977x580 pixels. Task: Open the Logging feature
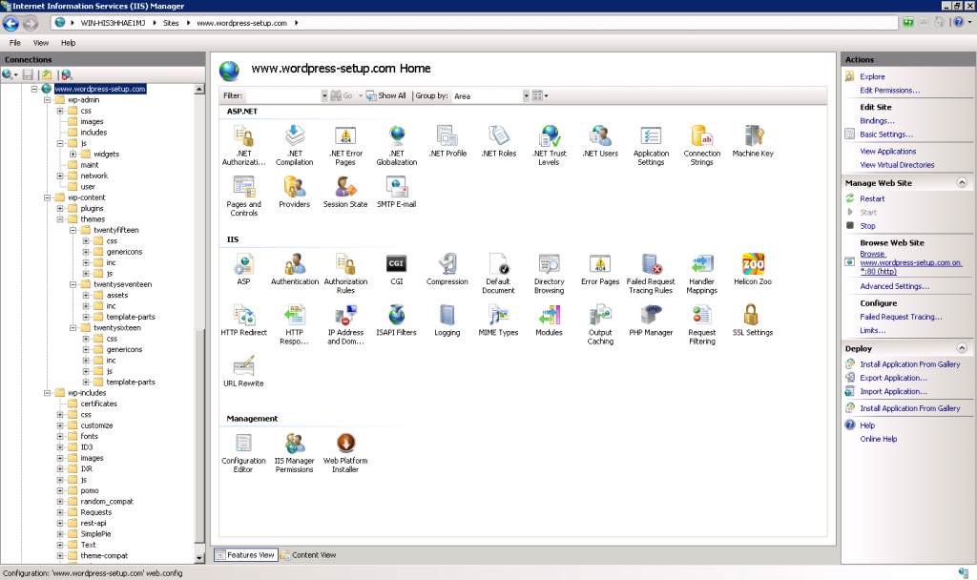point(447,321)
